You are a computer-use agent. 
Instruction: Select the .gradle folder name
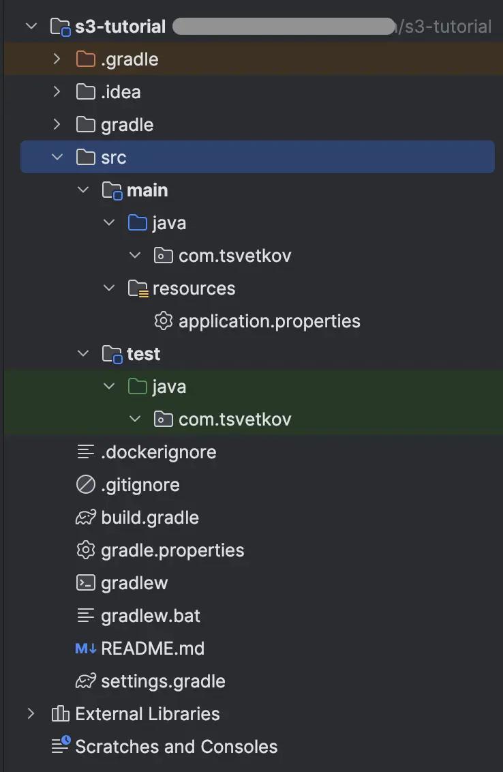[129, 59]
